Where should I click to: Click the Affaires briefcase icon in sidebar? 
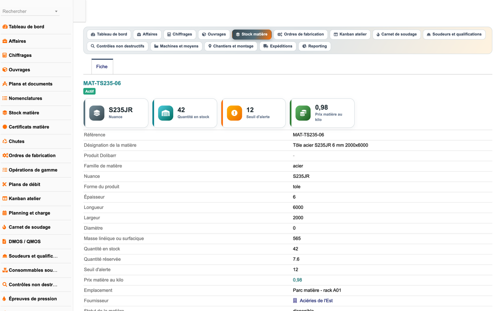point(5,41)
